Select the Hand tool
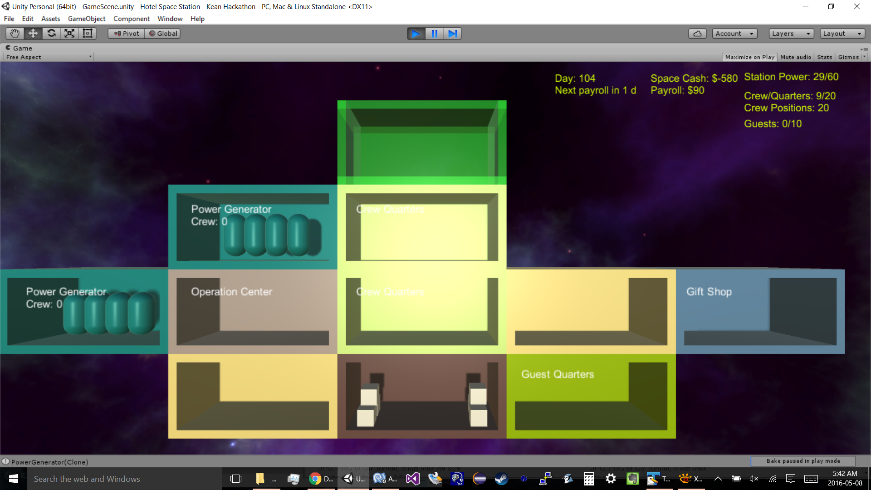871x490 pixels. (15, 34)
